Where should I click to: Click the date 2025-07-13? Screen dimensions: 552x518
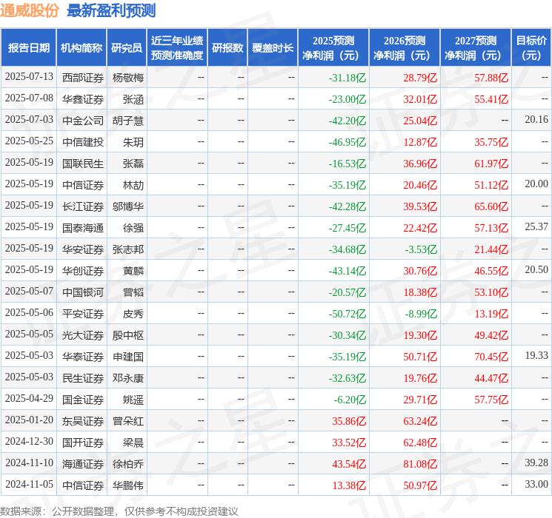(29, 77)
